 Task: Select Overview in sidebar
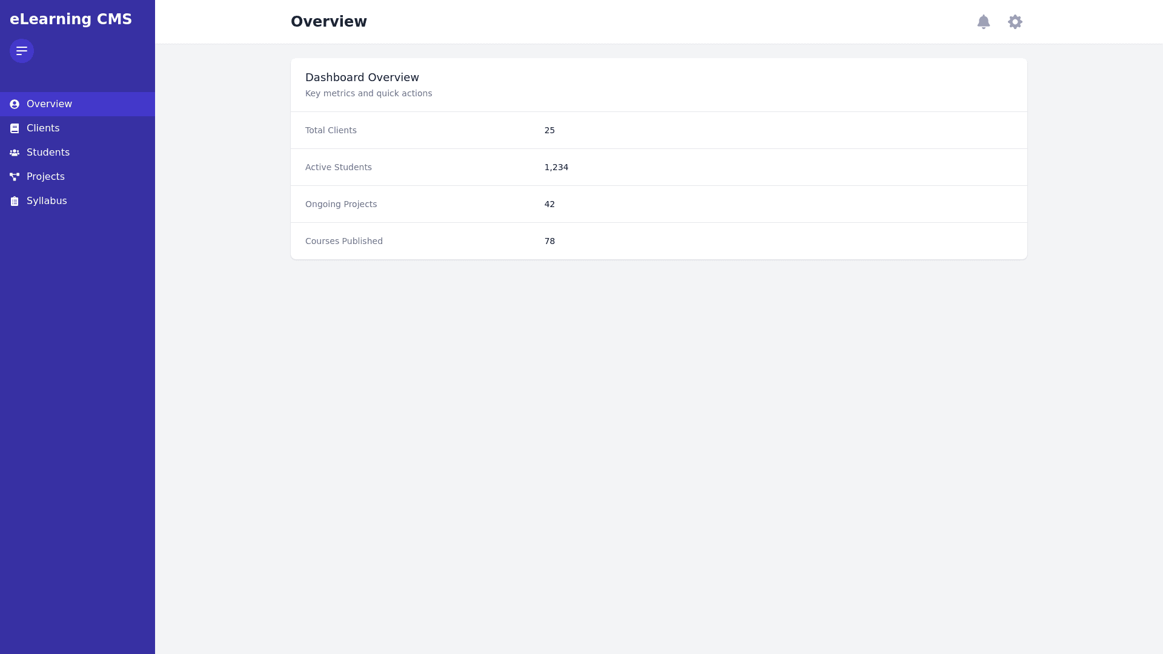tap(49, 104)
